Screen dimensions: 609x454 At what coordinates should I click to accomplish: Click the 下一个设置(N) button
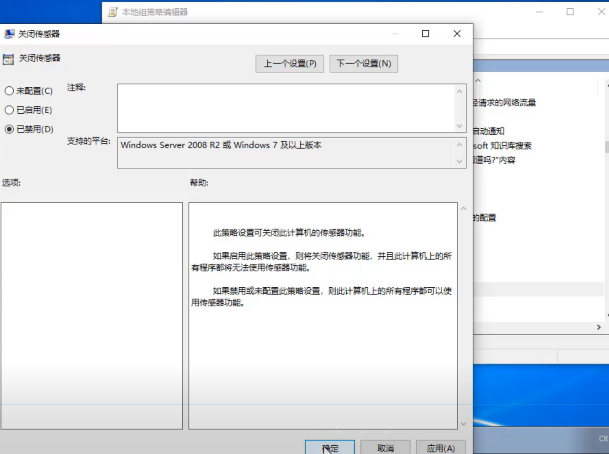point(364,63)
